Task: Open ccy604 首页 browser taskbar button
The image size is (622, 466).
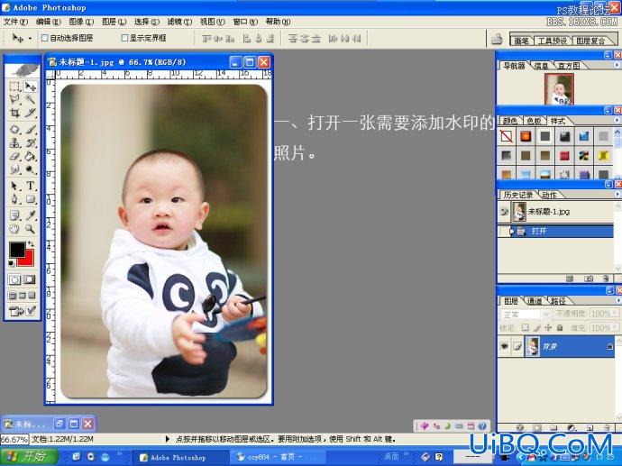Action: tap(279, 457)
